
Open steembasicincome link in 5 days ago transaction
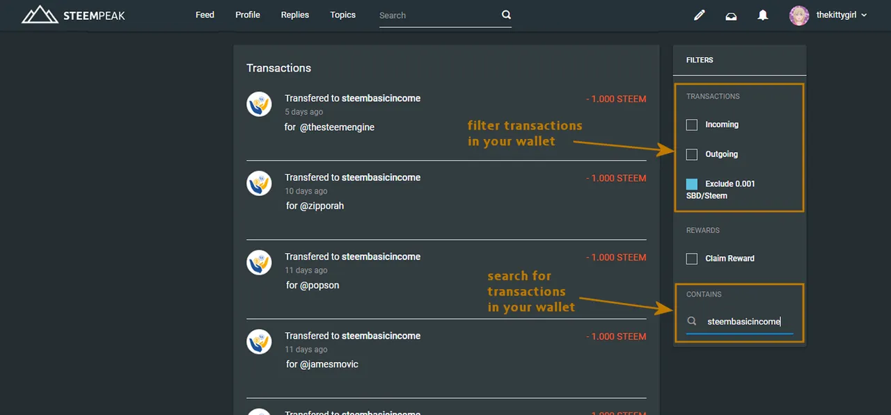pos(381,98)
